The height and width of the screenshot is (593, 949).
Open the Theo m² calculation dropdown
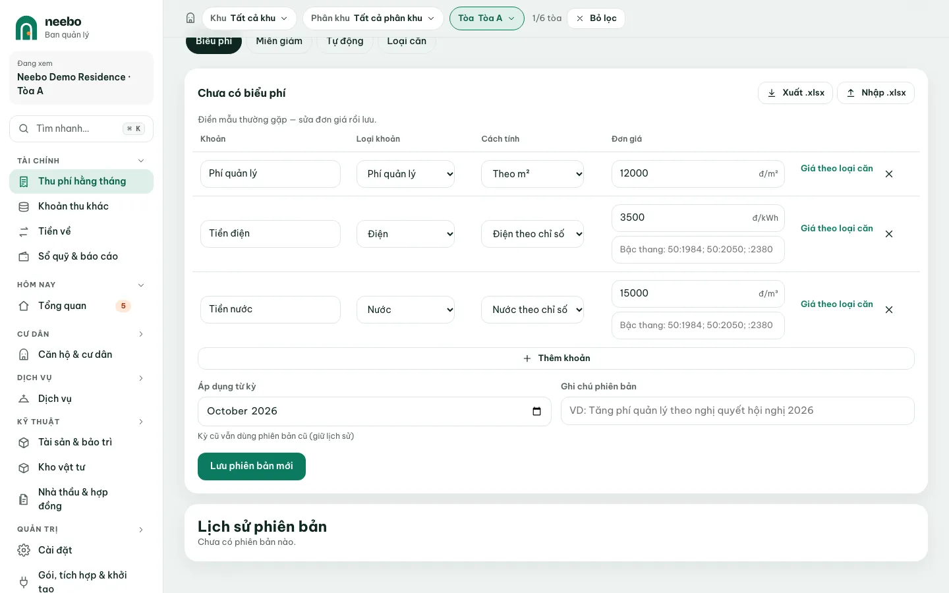[532, 174]
